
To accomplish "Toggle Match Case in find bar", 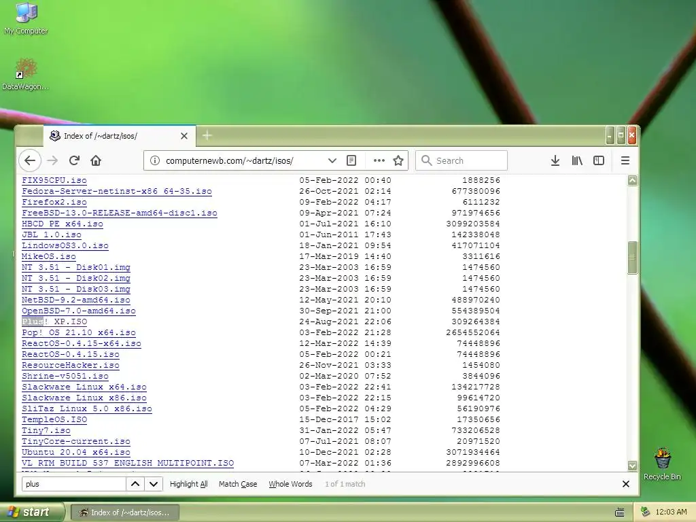I will pyautogui.click(x=238, y=484).
